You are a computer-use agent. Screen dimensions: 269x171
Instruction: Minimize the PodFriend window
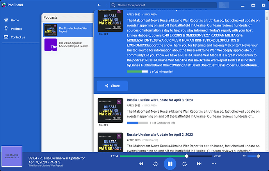pyautogui.click(x=242, y=5)
